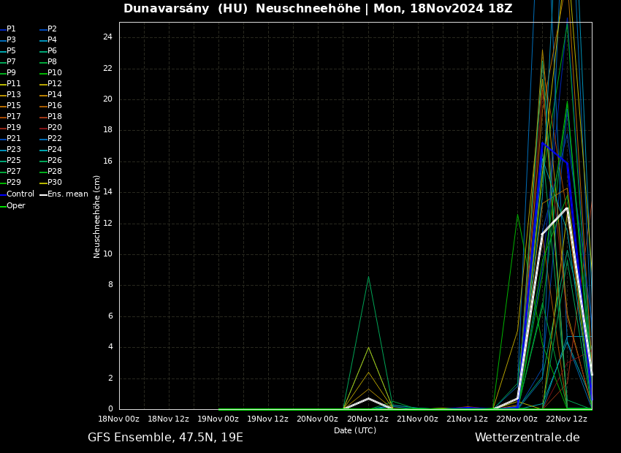
Task: Click the 20Nov 12z x-axis tick label
Action: [x=367, y=419]
